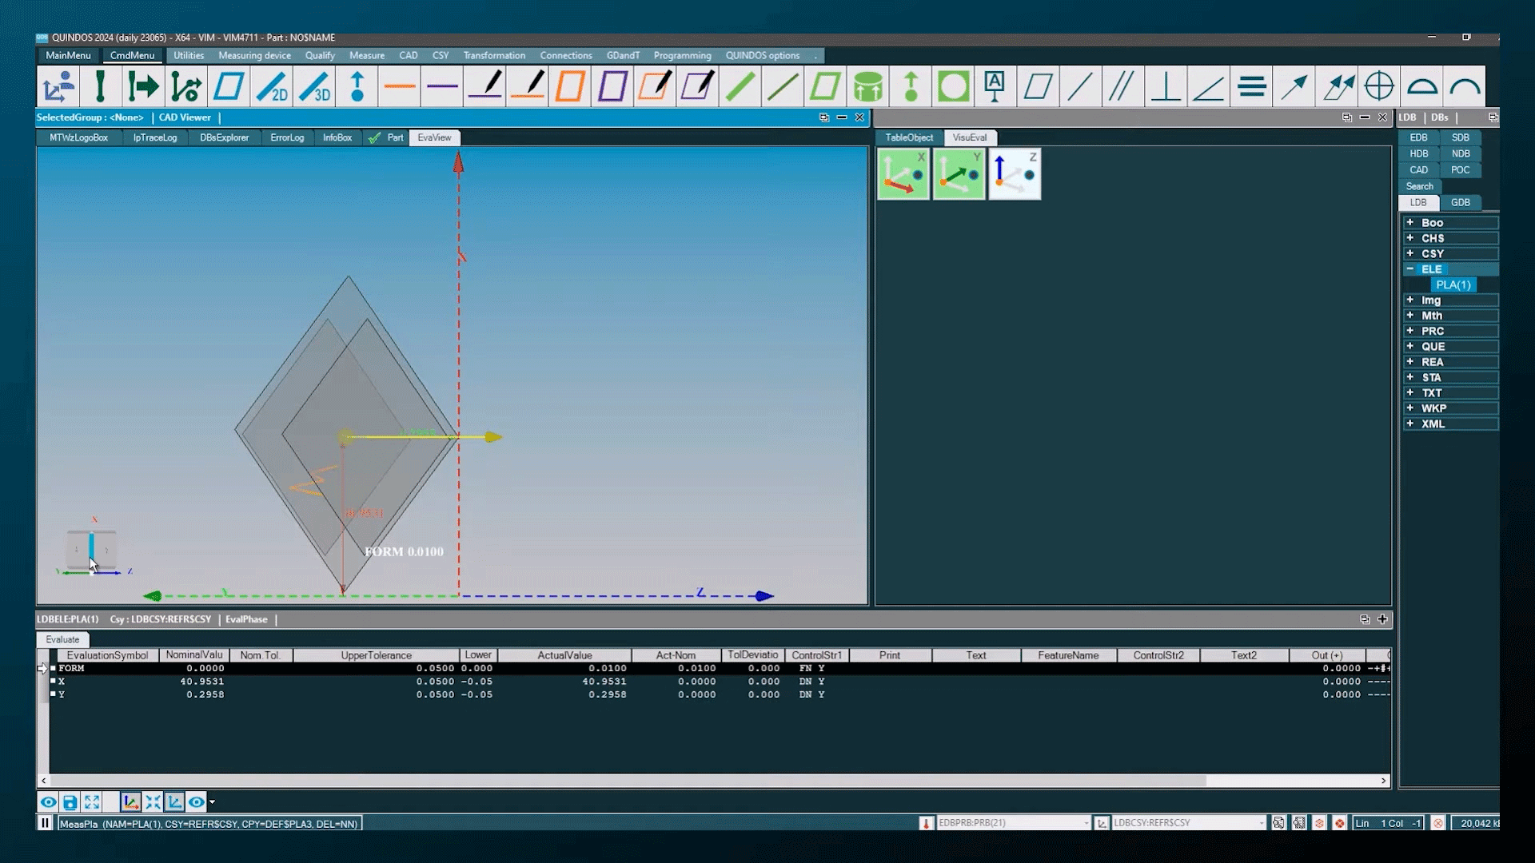Viewport: 1535px width, 863px height.
Task: Click the 3D measurement toolbar icon
Action: click(314, 86)
